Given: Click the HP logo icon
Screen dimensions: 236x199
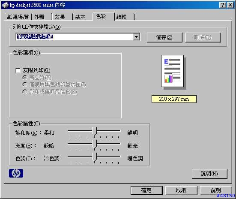Looking at the screenshot, I should (x=16, y=173).
